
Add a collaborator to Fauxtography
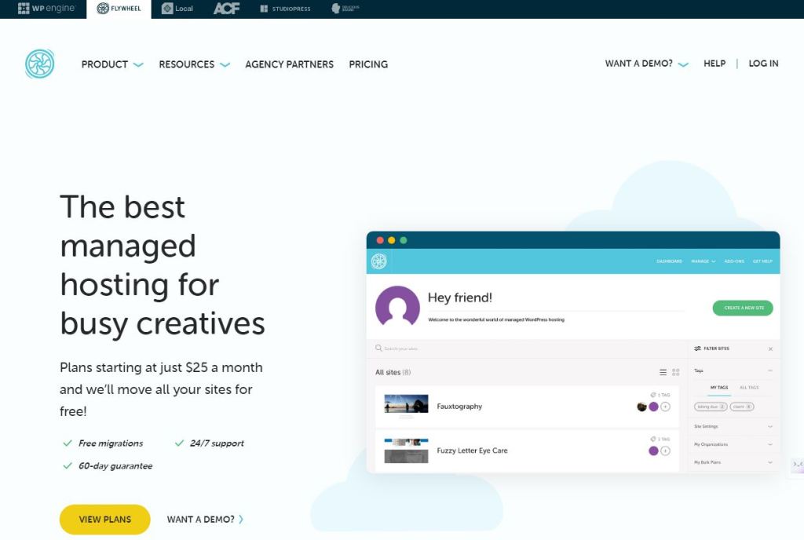pyautogui.click(x=665, y=407)
